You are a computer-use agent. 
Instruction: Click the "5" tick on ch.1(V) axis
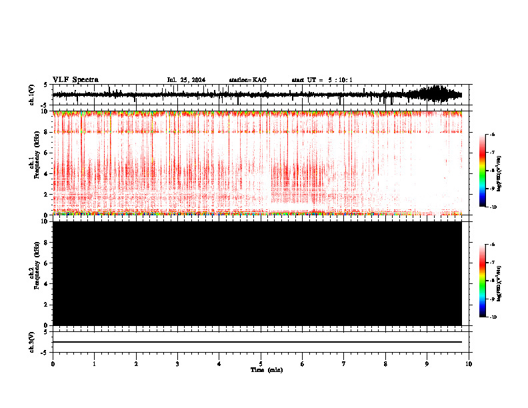pos(45,85)
